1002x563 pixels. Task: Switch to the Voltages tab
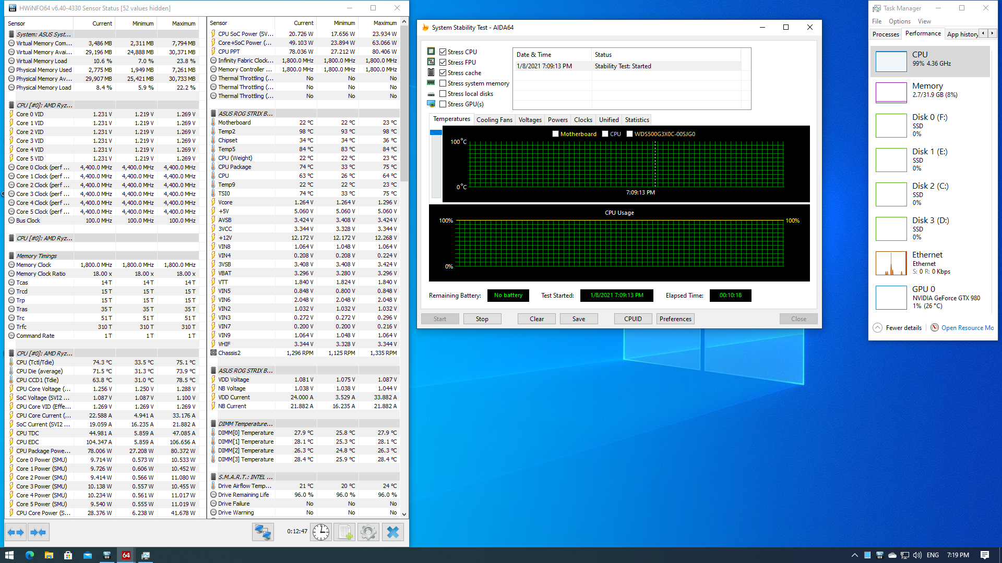(x=530, y=119)
